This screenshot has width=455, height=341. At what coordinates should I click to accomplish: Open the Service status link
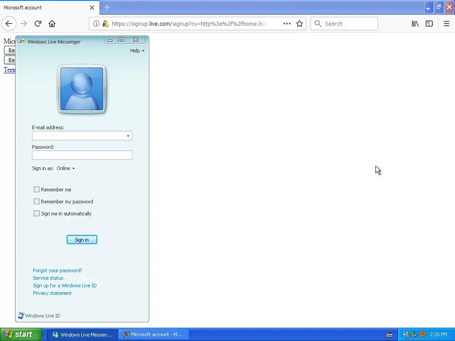(48, 278)
